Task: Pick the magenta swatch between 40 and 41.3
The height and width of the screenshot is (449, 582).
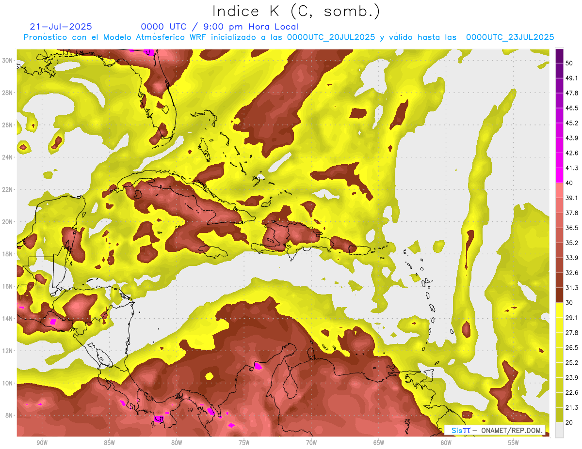Action: [x=559, y=175]
